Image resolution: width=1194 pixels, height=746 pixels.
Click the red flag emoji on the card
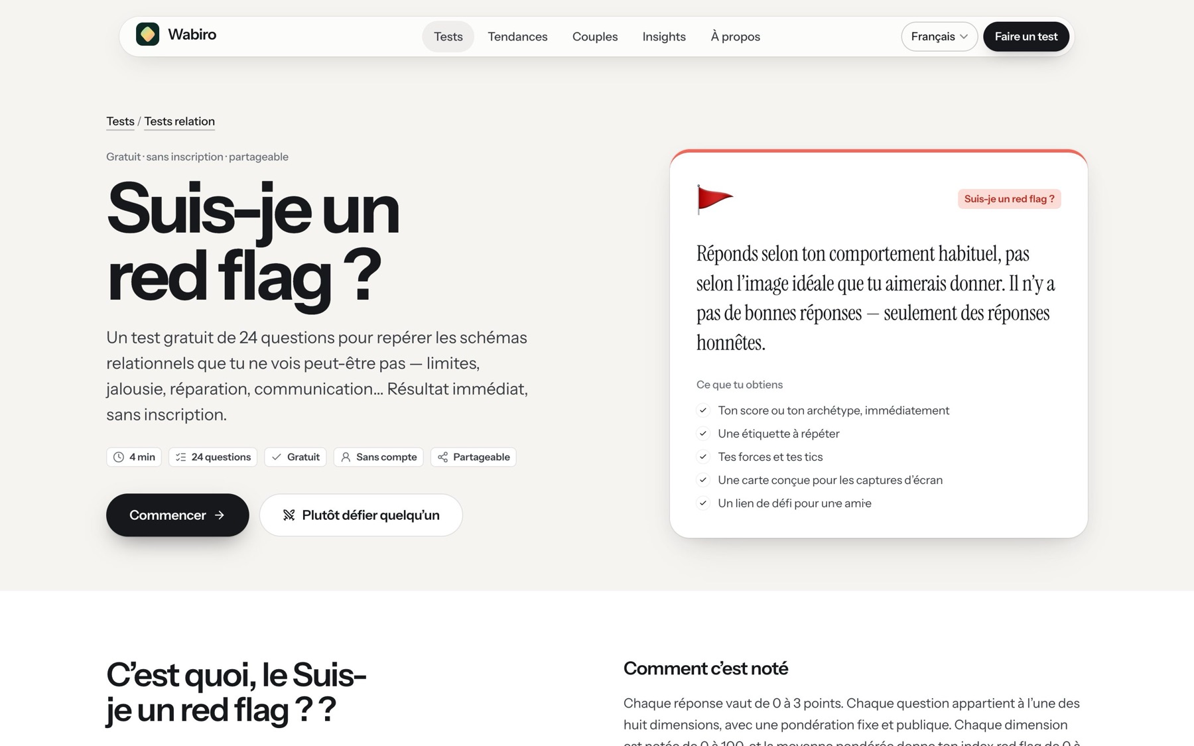pos(714,199)
